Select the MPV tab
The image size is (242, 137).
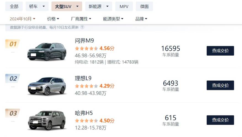(124, 6)
